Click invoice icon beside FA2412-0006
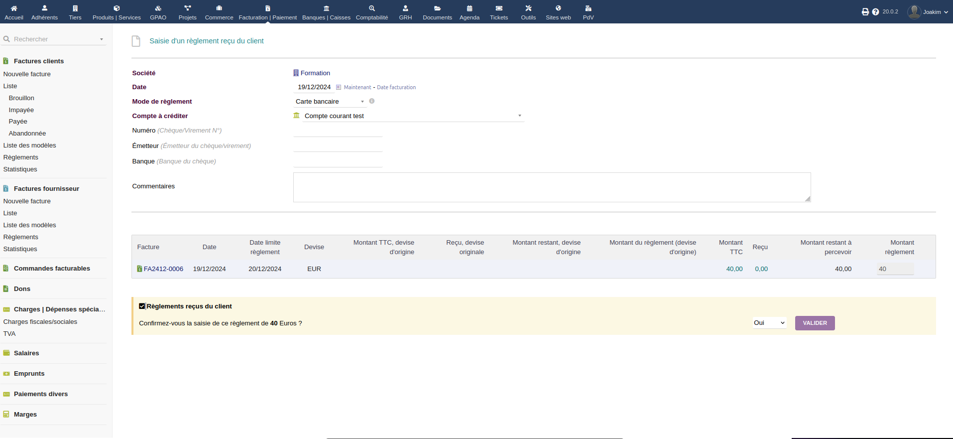 point(139,269)
